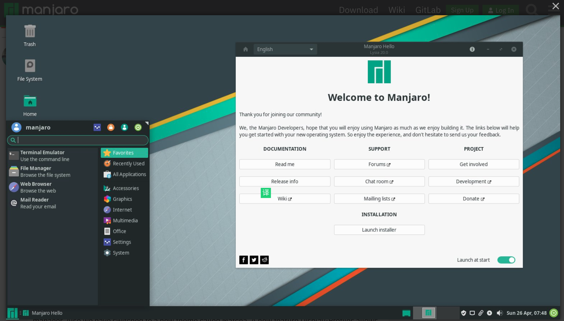Open the English language dropdown

point(285,49)
